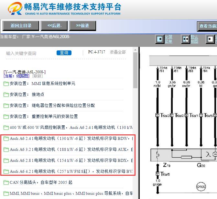Click the 查看当前 button at right
Image resolution: width=217 pixels, height=199 pixels.
(207, 26)
